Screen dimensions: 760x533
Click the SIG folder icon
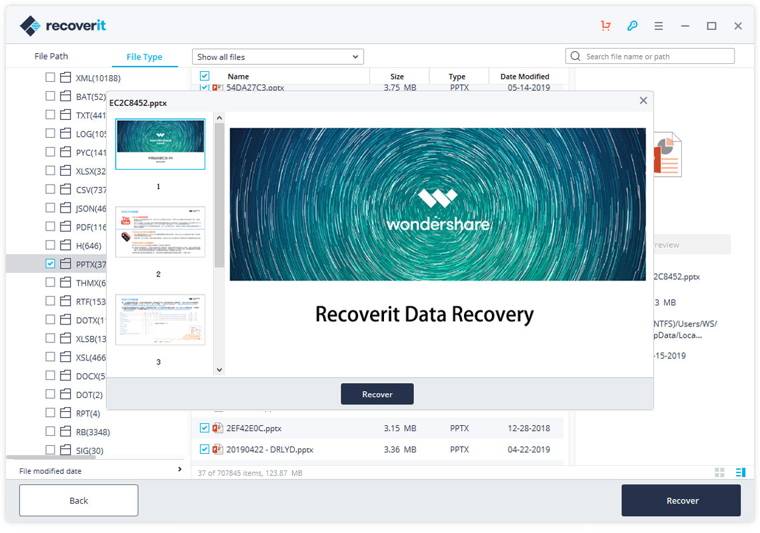65,450
